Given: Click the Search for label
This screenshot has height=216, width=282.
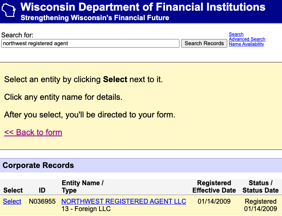Looking at the screenshot, I should [17, 35].
